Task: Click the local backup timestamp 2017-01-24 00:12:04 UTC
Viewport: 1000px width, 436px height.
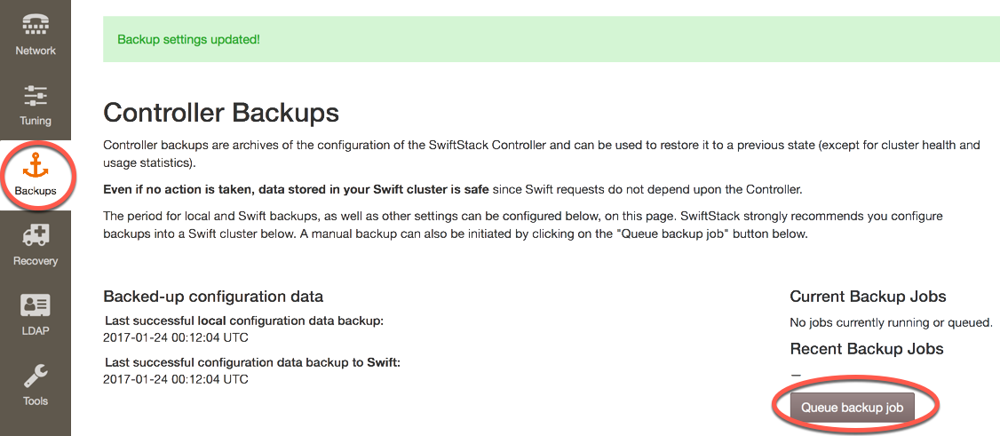Action: (x=175, y=337)
